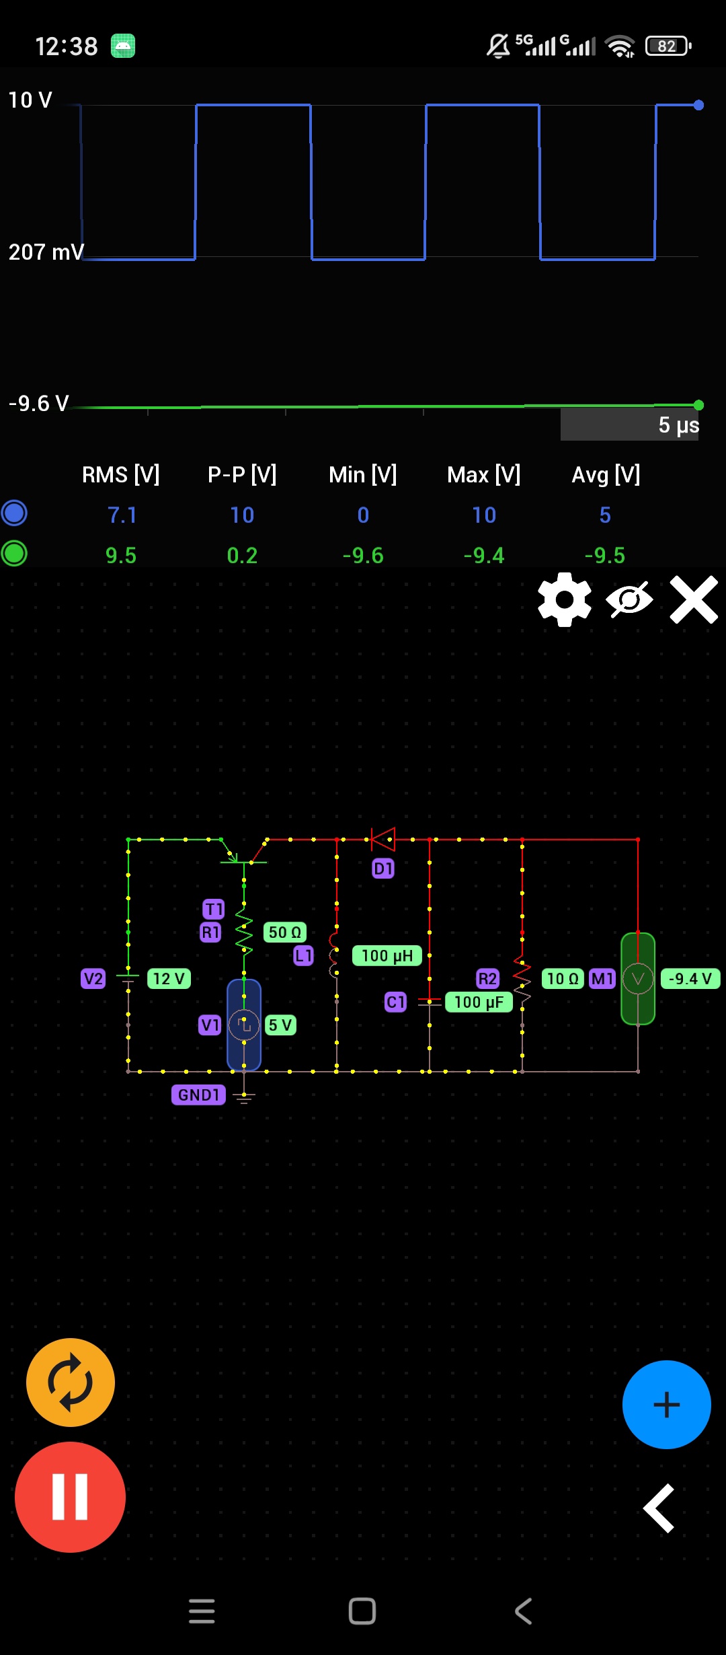Tap the 100 µH inductance value
726x1655 pixels.
coord(387,956)
